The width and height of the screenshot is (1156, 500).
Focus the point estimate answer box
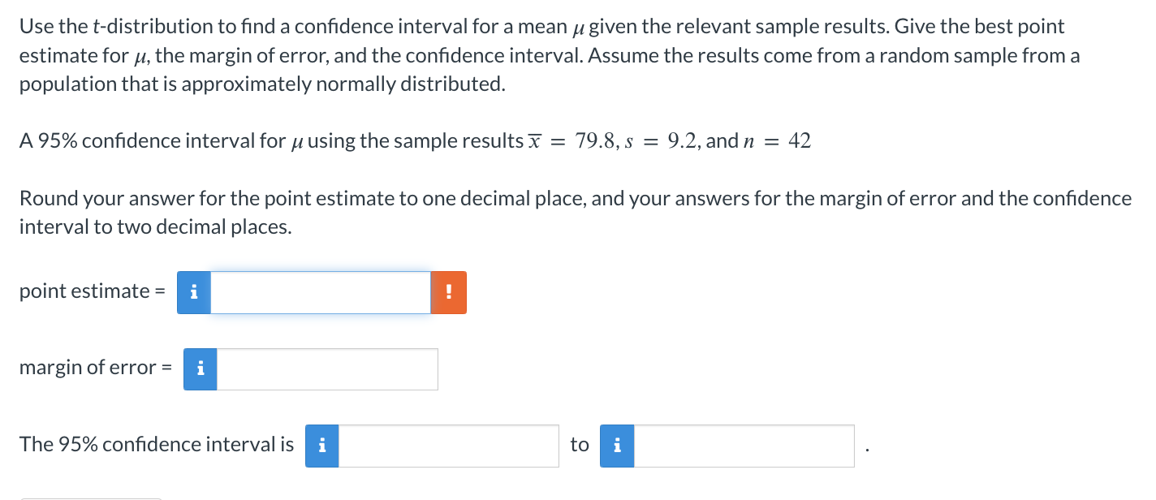point(321,292)
